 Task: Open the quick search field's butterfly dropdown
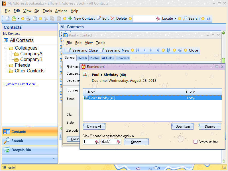[158, 19]
